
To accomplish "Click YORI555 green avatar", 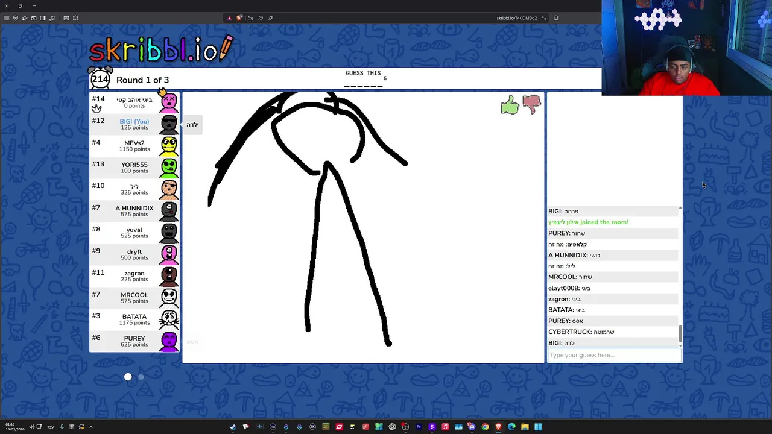I will click(x=169, y=167).
